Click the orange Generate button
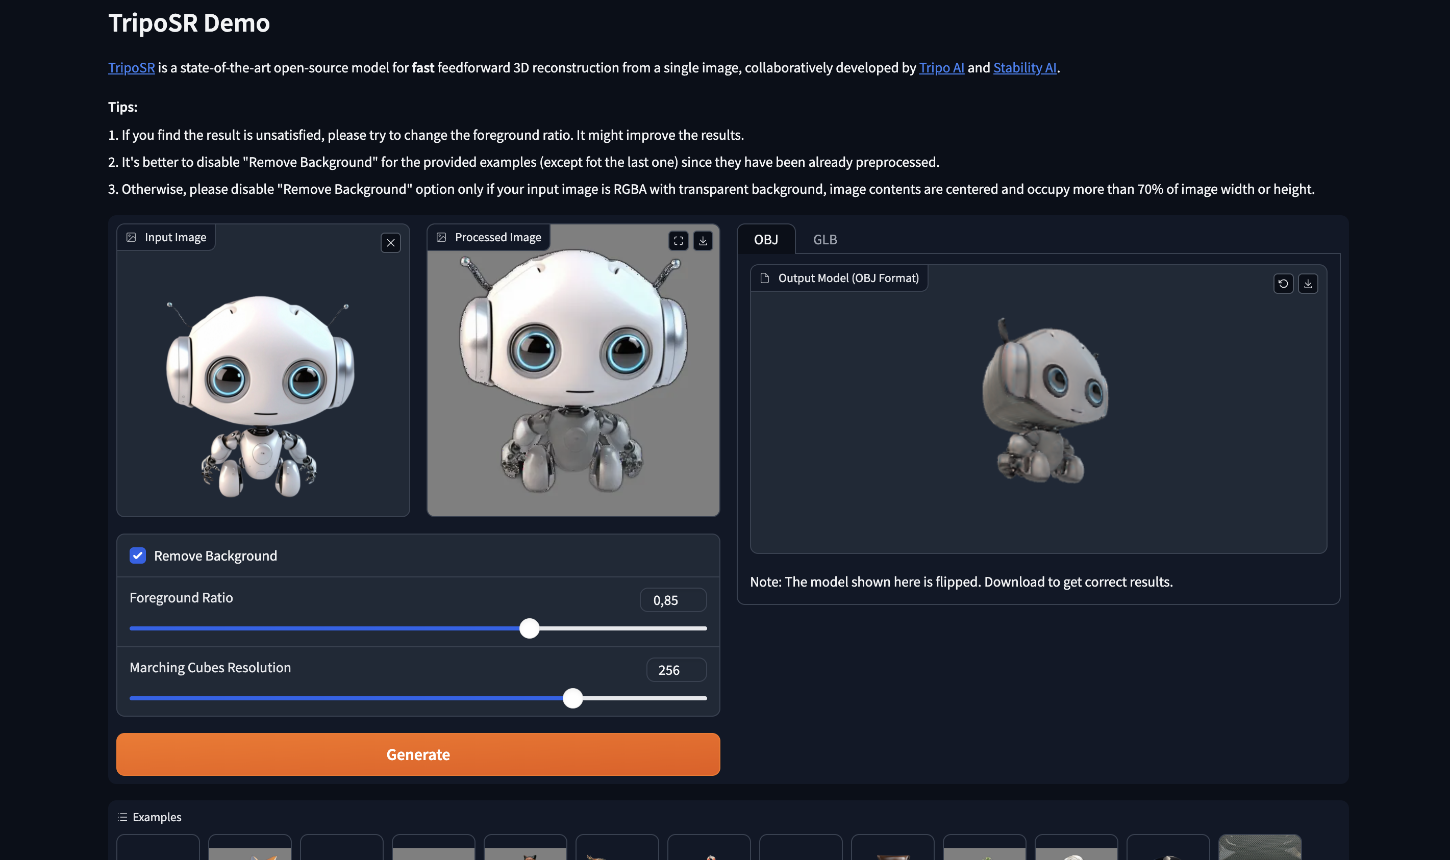1450x860 pixels. [418, 754]
